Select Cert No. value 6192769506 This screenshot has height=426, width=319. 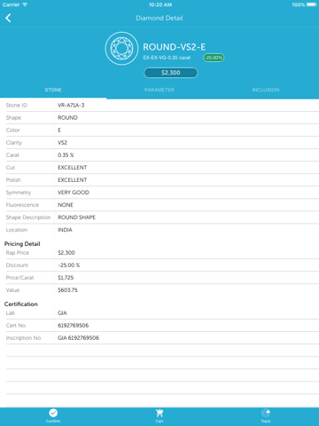click(73, 326)
